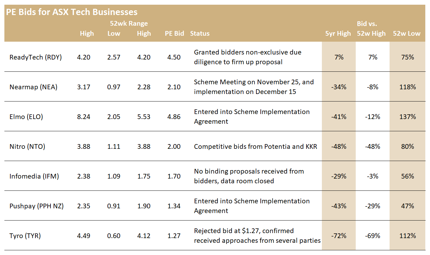
Task: Click the 'Status' column header
Action: click(x=200, y=34)
